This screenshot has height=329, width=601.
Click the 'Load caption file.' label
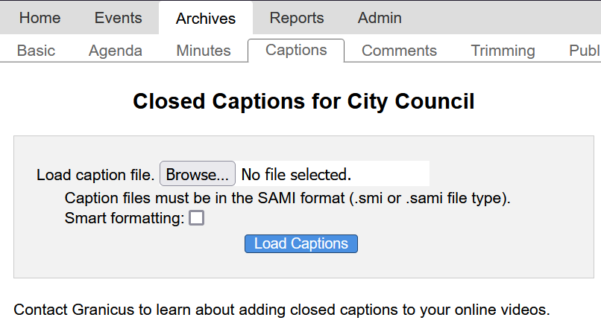pos(95,175)
